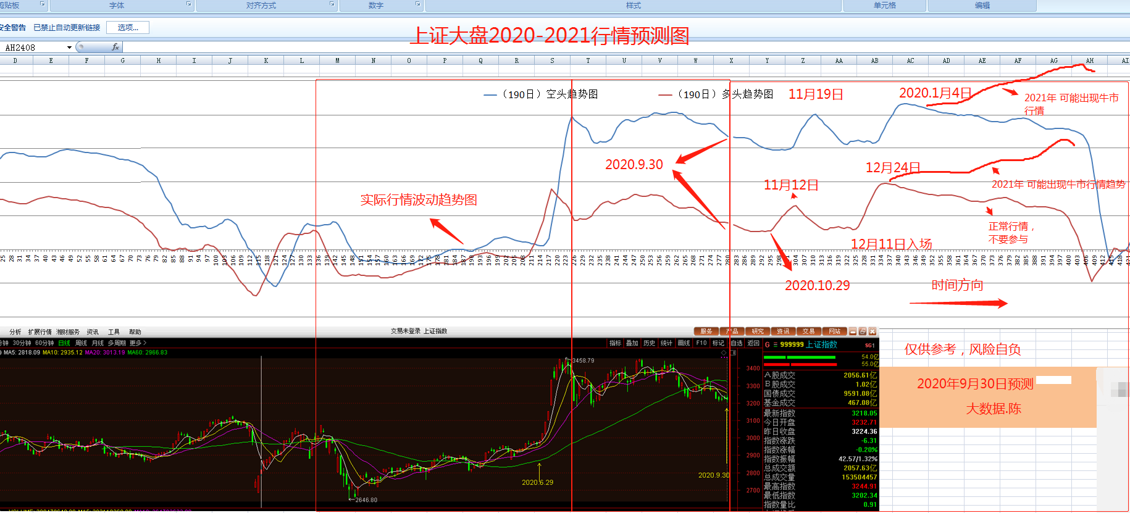Open the 帮助 menu
The image size is (1130, 513).
(x=135, y=332)
